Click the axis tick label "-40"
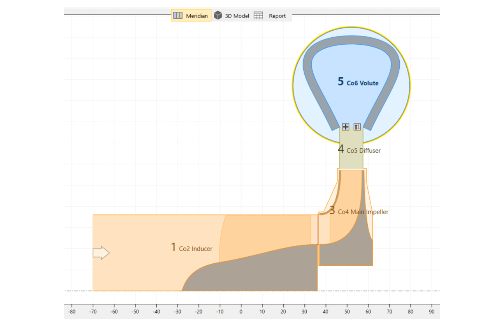 [x=156, y=311]
